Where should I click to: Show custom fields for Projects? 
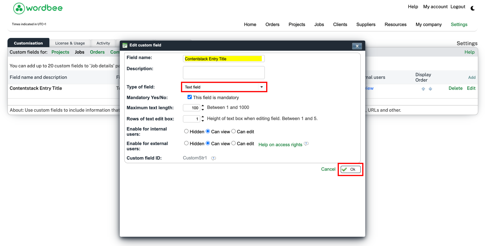60,52
